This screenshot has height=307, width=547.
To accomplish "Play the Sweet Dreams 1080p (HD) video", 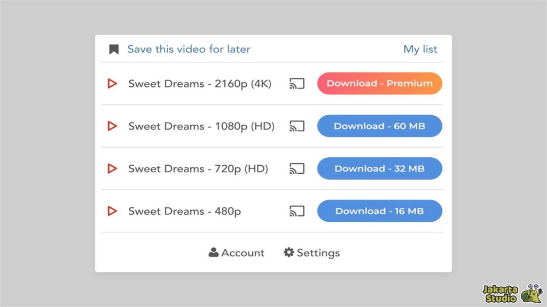I will (112, 126).
